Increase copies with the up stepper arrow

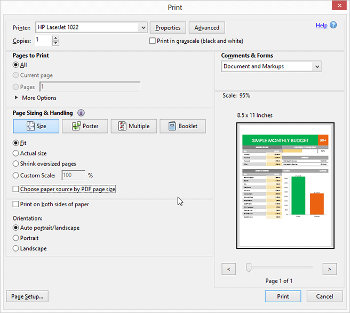coord(55,38)
